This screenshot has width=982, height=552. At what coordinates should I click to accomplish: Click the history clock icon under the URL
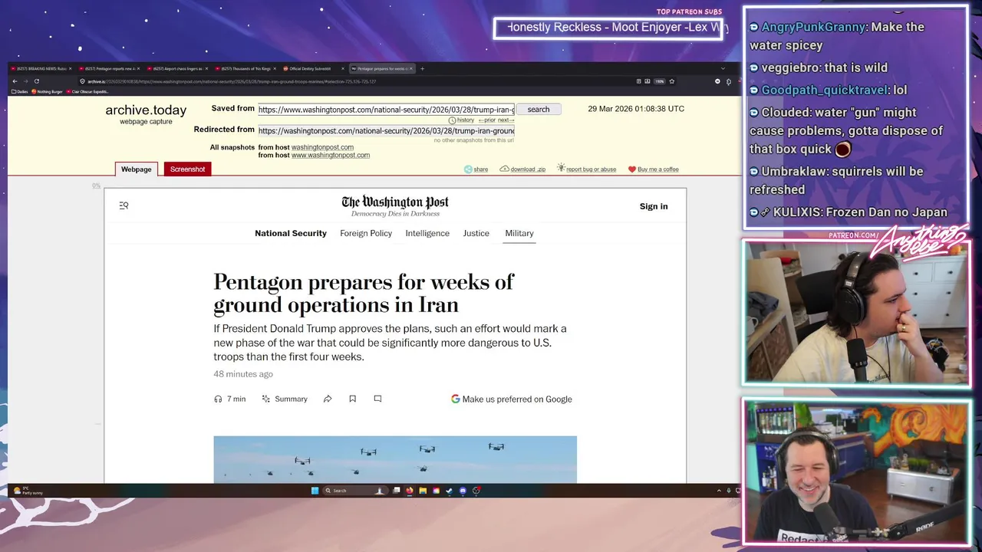pos(452,120)
